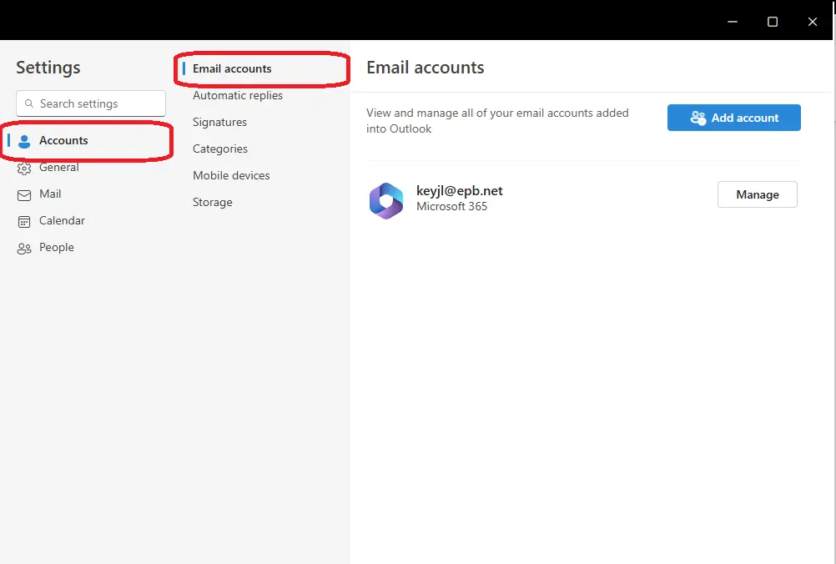Open General settings via the gear icon

24,168
